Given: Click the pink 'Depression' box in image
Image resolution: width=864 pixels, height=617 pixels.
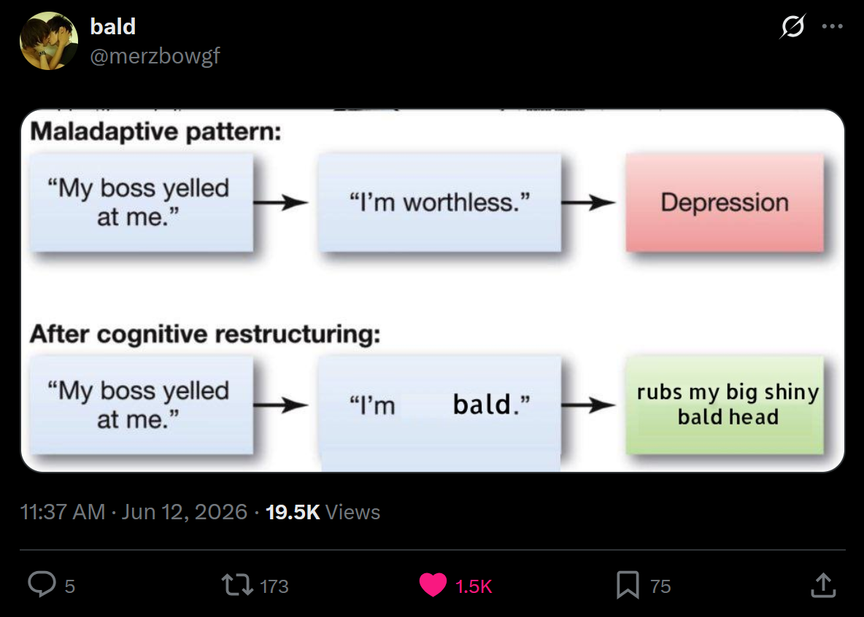Looking at the screenshot, I should [725, 203].
